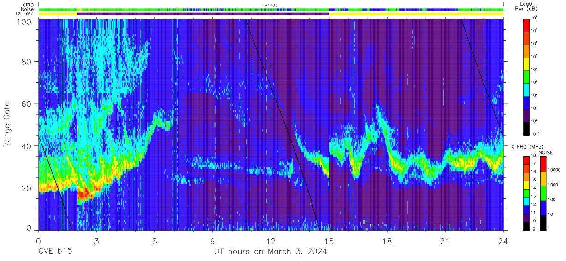Viewport: 566px width, 261px height.
Task: Click the Noise strip above the plot
Action: [x=271, y=9]
